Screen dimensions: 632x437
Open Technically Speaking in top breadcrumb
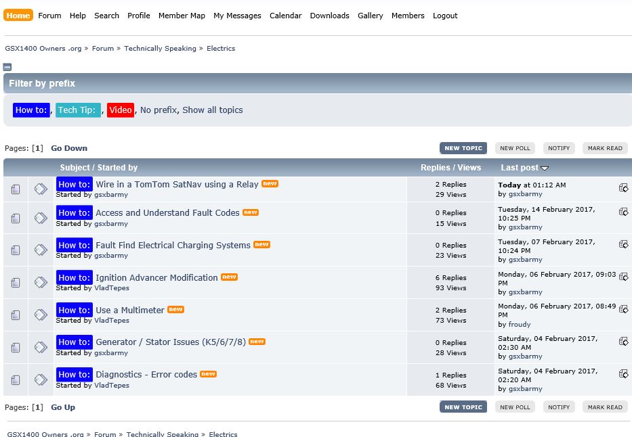pyautogui.click(x=160, y=48)
